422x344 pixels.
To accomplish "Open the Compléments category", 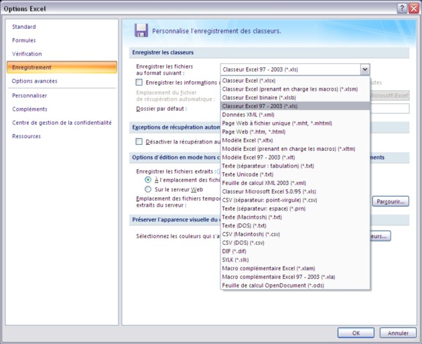I will (x=29, y=109).
